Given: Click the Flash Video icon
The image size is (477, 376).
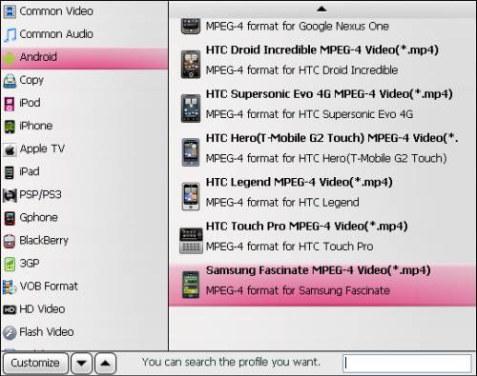Looking at the screenshot, I should (x=10, y=332).
